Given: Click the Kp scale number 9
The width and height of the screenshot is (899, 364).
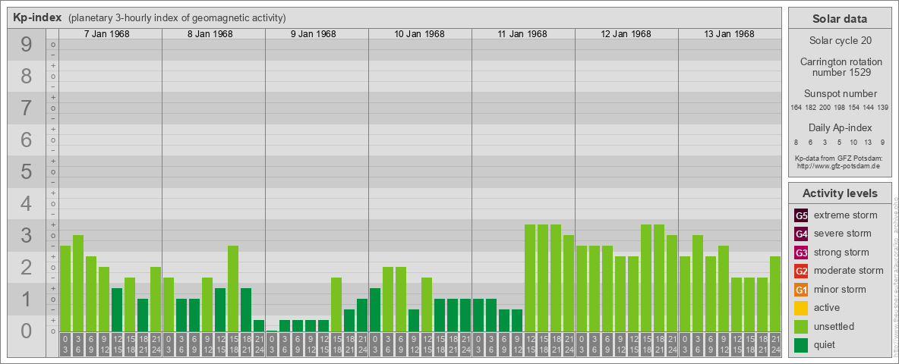Looking at the screenshot, I should click(27, 45).
